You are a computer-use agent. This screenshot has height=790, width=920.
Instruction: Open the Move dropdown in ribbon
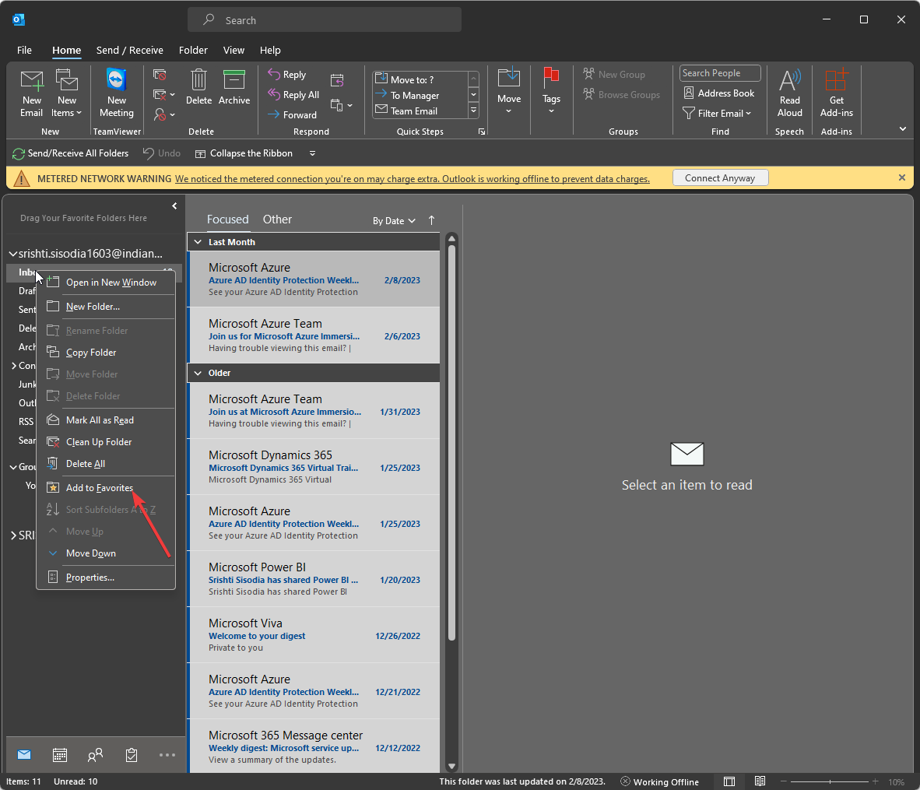pyautogui.click(x=509, y=91)
